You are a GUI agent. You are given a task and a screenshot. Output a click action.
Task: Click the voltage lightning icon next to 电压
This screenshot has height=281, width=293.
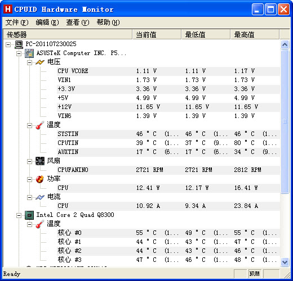(40, 62)
